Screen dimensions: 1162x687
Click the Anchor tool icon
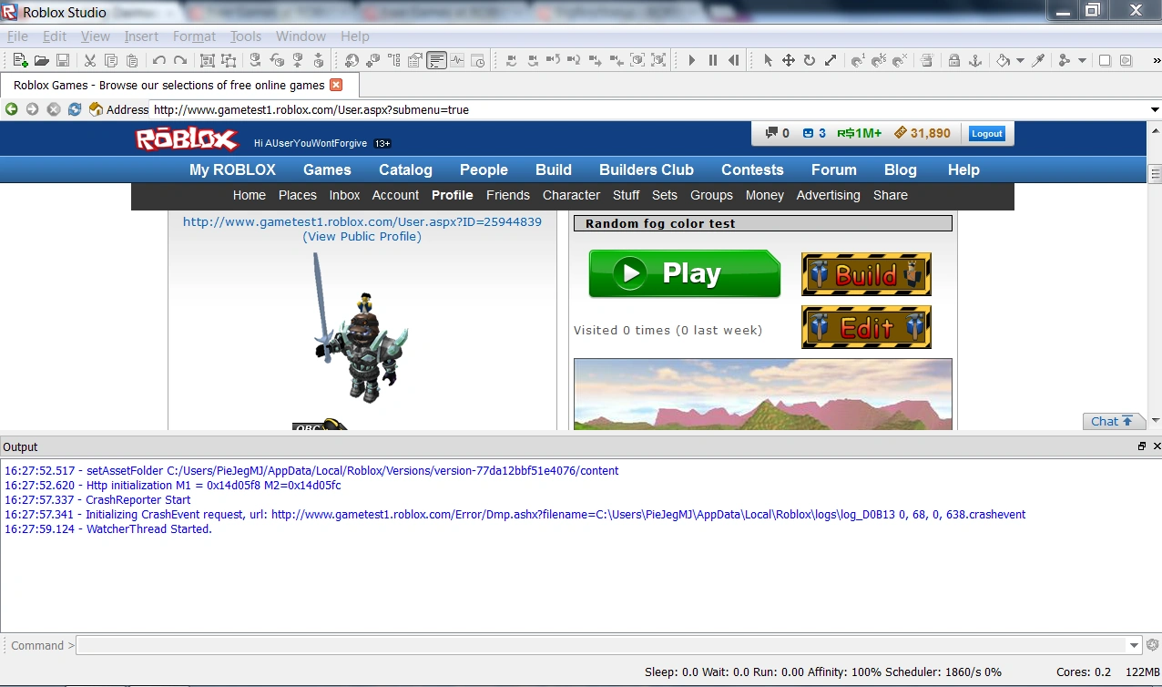(974, 60)
